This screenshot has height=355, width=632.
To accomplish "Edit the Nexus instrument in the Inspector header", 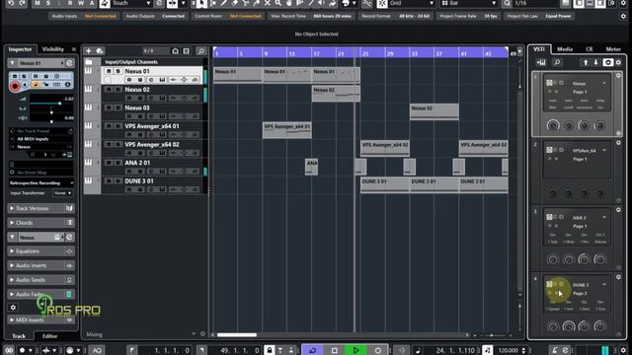I will [69, 63].
